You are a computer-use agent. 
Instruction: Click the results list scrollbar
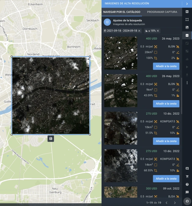click(182, 96)
